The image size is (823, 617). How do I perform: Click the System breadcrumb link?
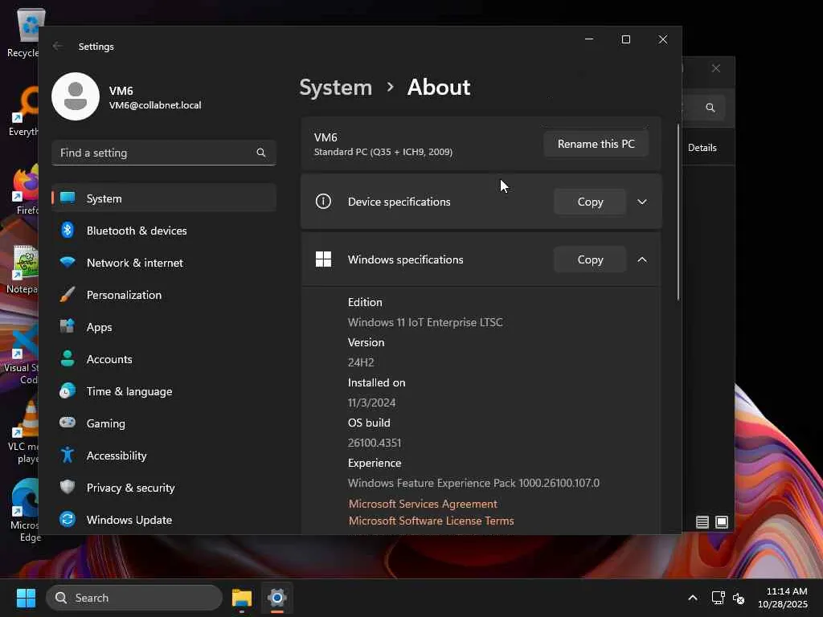click(x=335, y=87)
